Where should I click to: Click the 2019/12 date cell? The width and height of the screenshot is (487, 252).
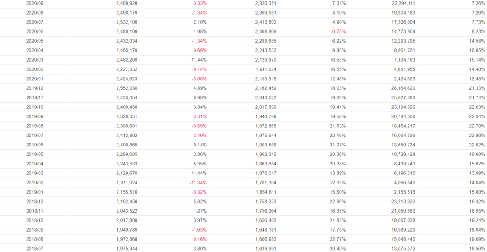pyautogui.click(x=34, y=88)
